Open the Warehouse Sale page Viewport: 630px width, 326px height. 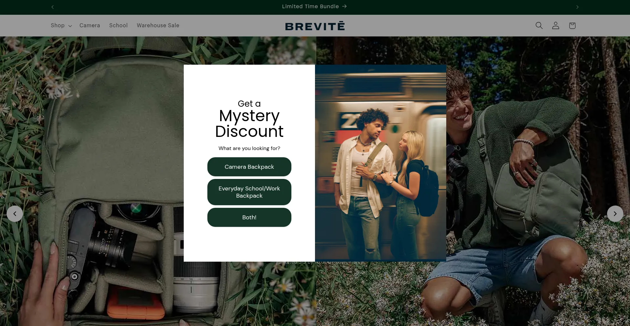[158, 26]
